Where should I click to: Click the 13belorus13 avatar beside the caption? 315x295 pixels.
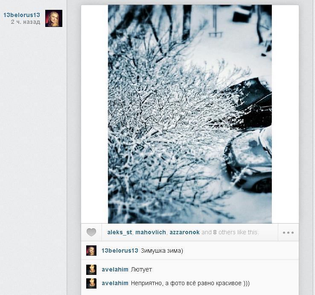click(91, 251)
